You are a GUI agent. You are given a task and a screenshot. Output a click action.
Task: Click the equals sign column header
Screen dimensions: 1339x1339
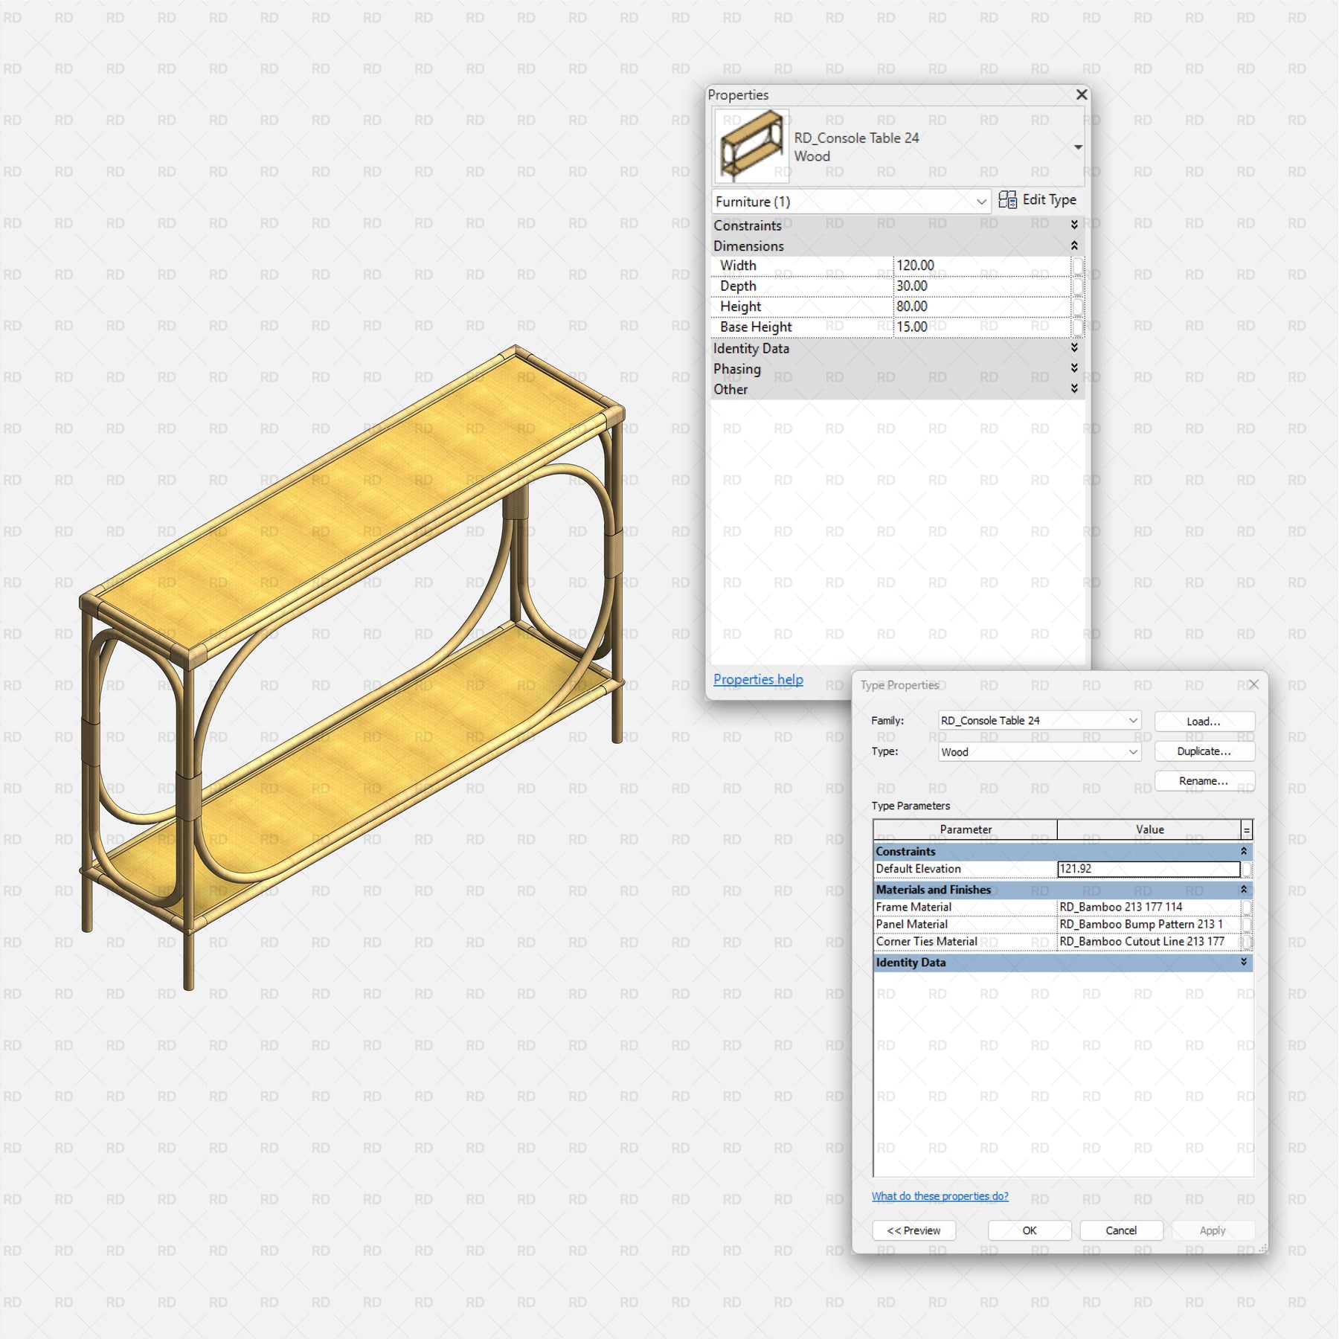pyautogui.click(x=1247, y=829)
